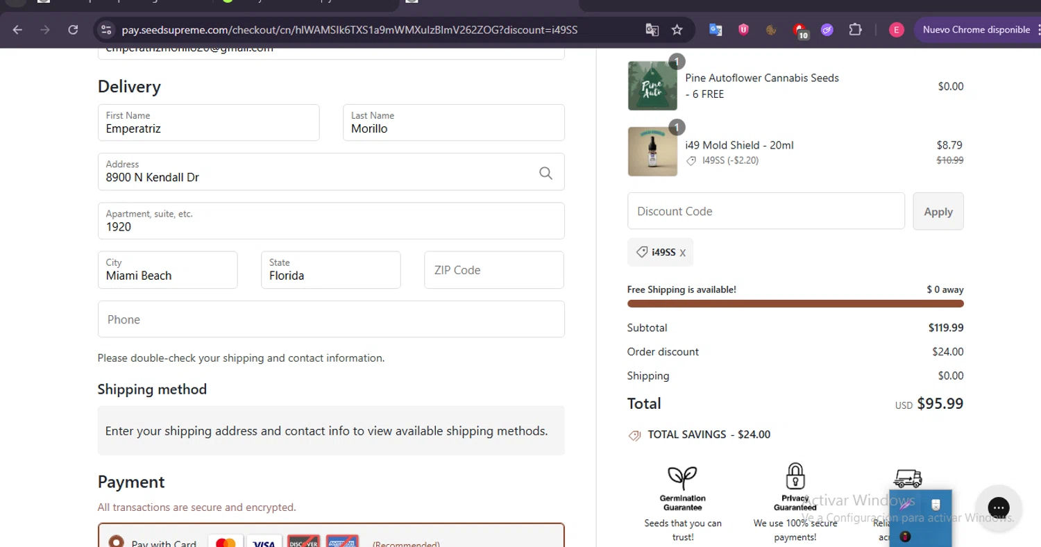Click the translate page icon in address bar

point(652,30)
